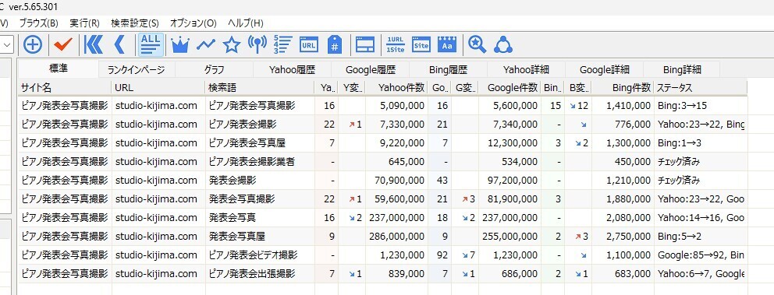Screen dimensions: 774x295
Task: Open the dropdown left of the plus icon
Action: coord(7,45)
